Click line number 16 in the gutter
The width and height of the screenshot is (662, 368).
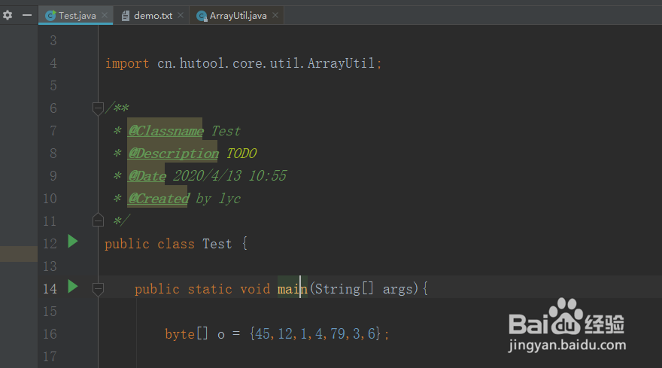tap(50, 334)
